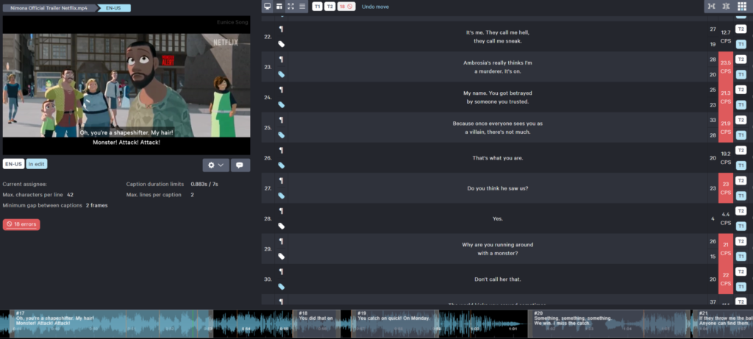Toggle the 18 errors filter in toolbar
This screenshot has height=339, width=753.
pos(346,7)
